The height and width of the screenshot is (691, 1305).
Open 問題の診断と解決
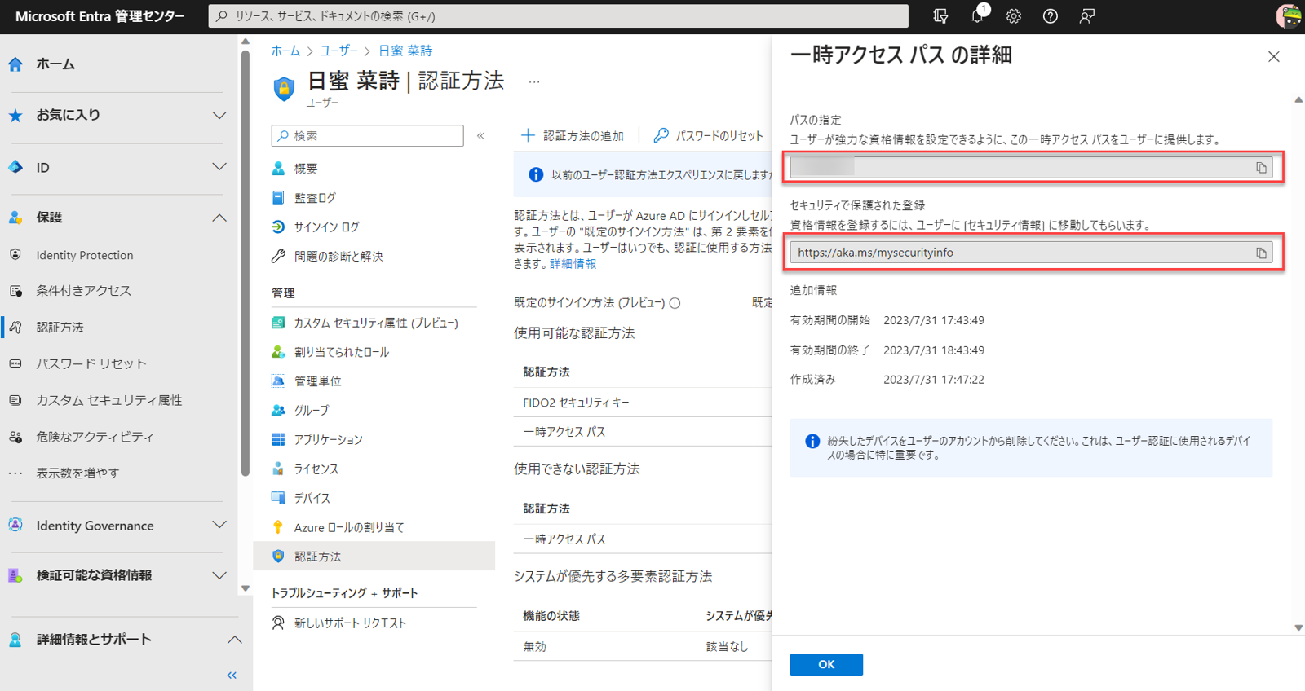coord(338,257)
